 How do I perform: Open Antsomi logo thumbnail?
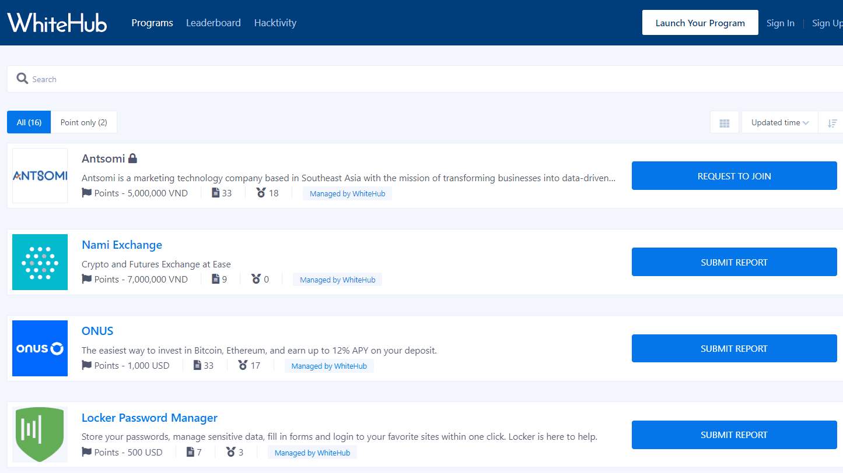coord(40,175)
